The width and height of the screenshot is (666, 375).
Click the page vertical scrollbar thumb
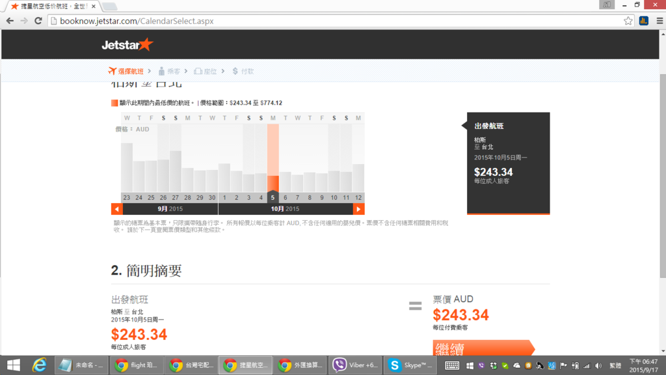coord(663,176)
